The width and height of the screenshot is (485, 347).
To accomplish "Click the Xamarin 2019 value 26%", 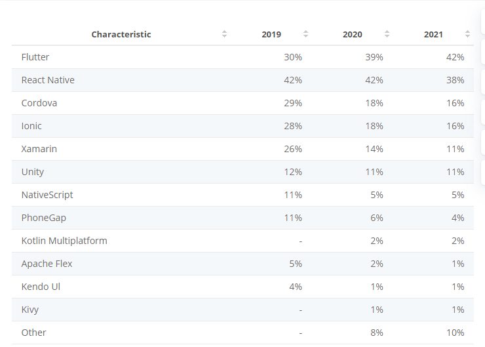I will tap(293, 149).
